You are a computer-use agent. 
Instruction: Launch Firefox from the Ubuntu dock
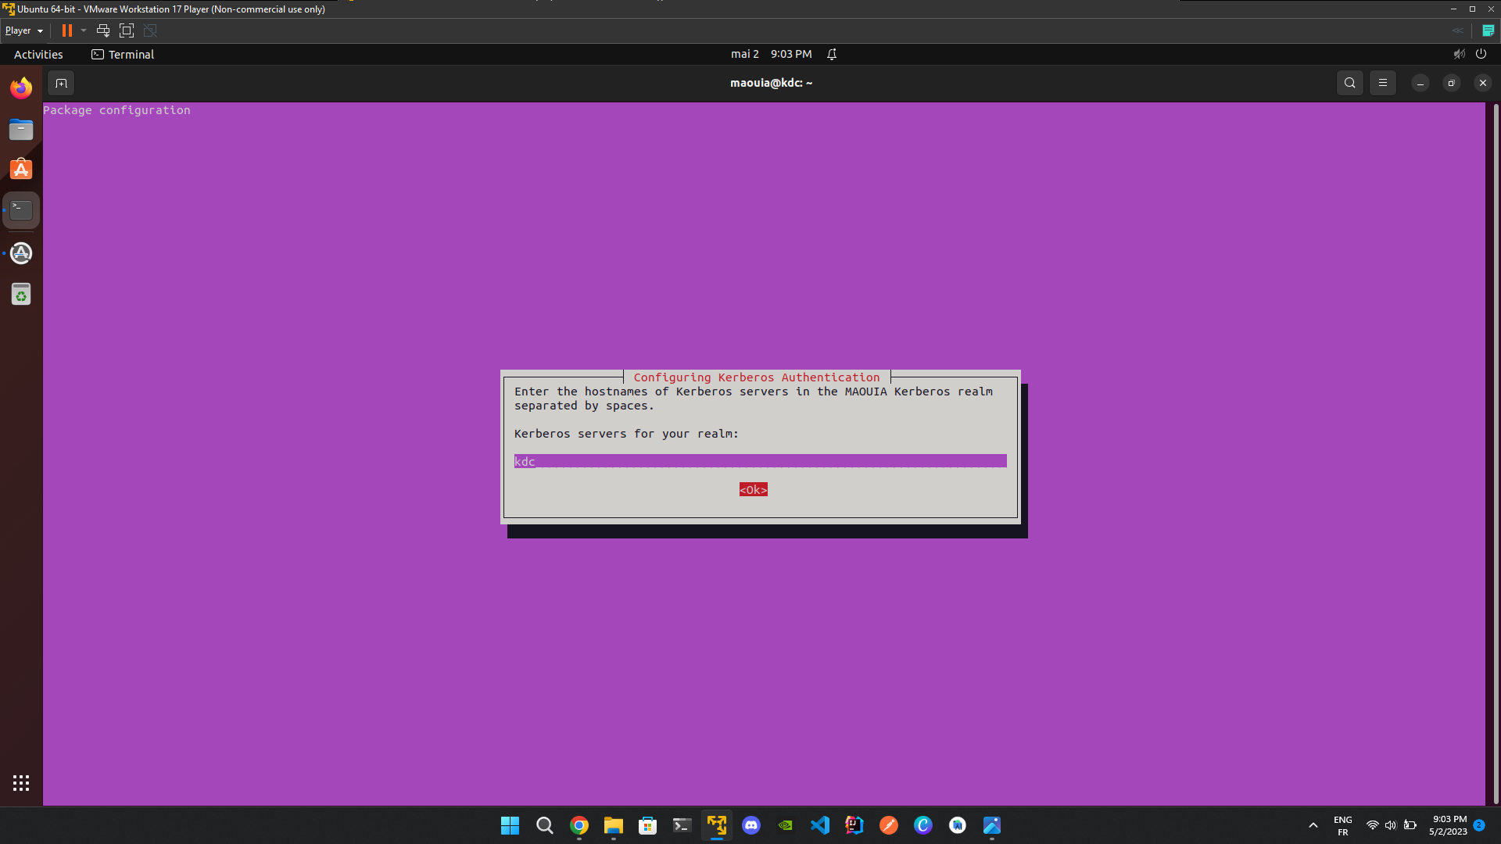click(x=21, y=88)
